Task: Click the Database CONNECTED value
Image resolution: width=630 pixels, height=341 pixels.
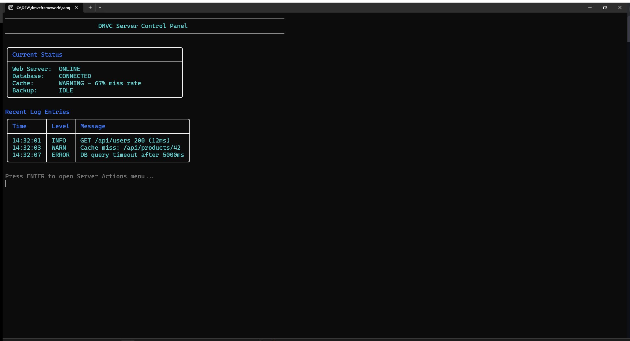Action: [x=75, y=76]
